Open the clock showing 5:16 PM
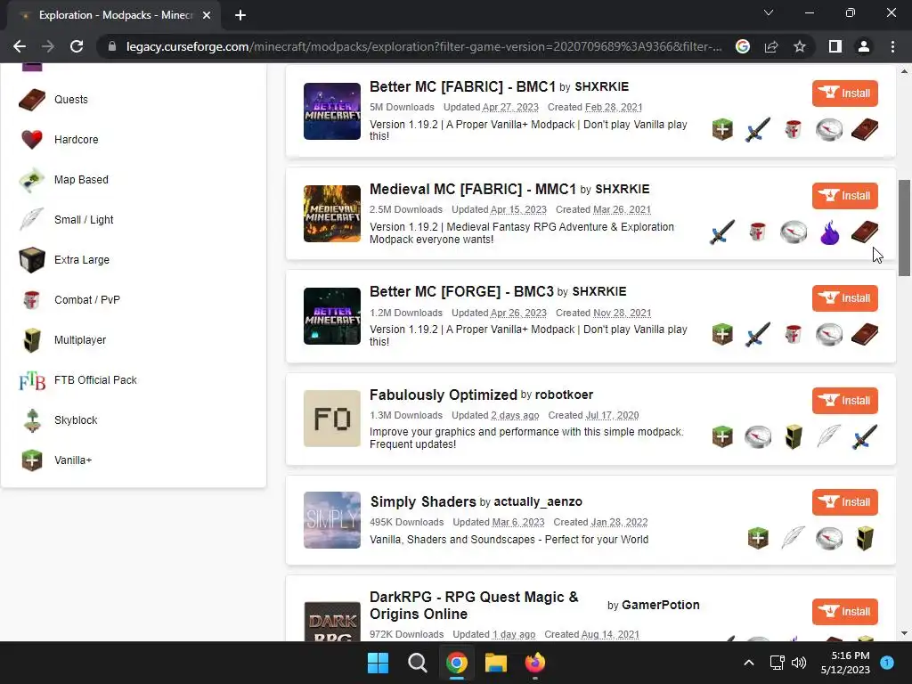912x684 pixels. click(845, 663)
